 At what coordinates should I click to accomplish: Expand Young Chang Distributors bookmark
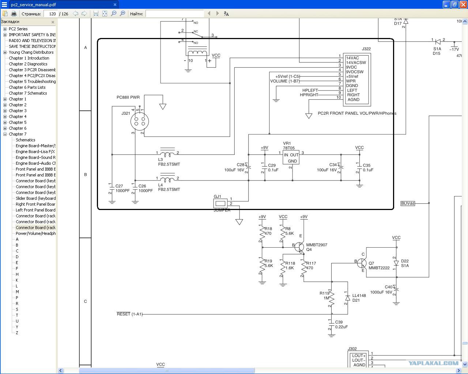(5, 52)
